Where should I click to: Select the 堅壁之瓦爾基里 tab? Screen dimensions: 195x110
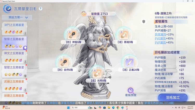click(14, 71)
